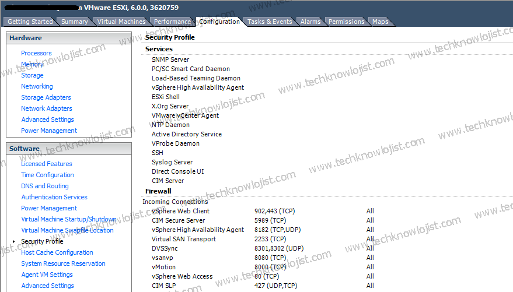Open Authentication Services link
513x292 pixels.
click(54, 197)
